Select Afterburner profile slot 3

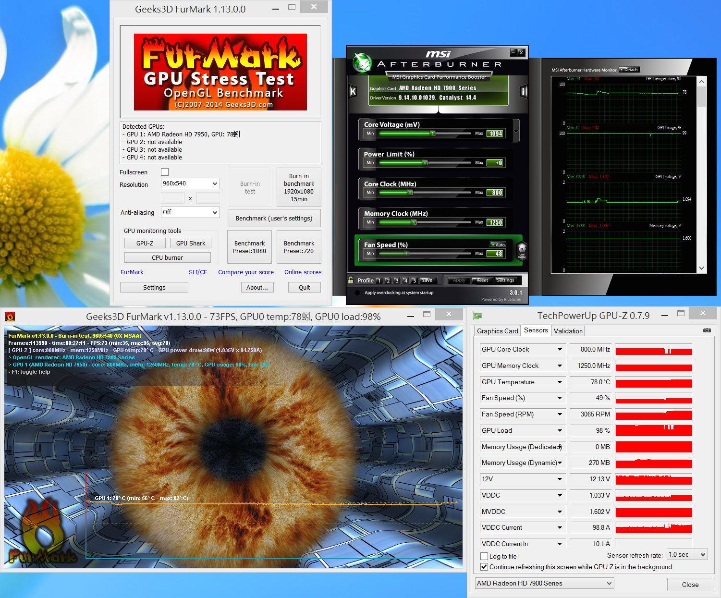click(396, 281)
